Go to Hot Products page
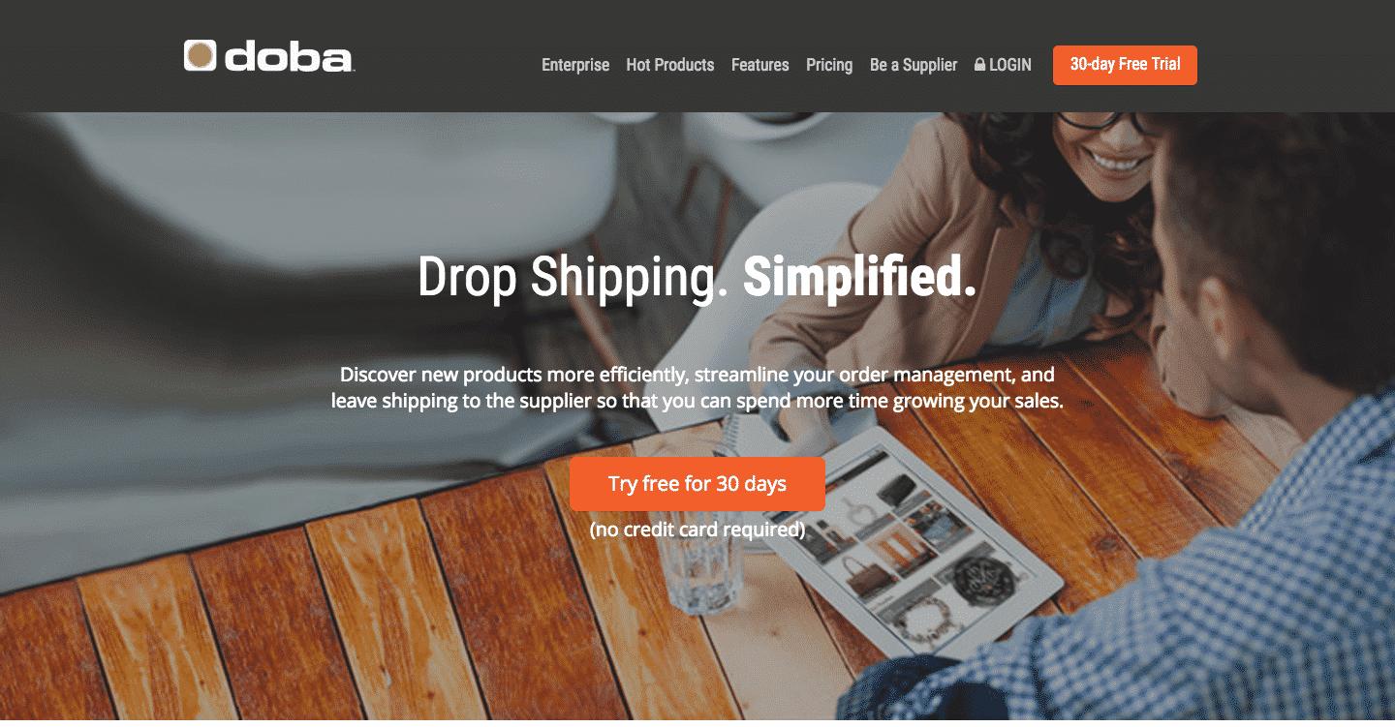The image size is (1395, 727). pyautogui.click(x=670, y=65)
